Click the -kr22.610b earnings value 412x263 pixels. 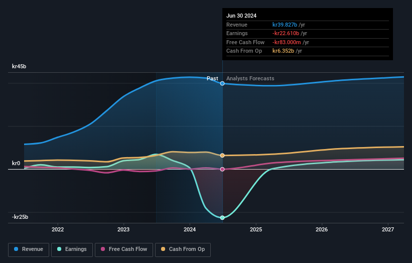click(x=286, y=33)
